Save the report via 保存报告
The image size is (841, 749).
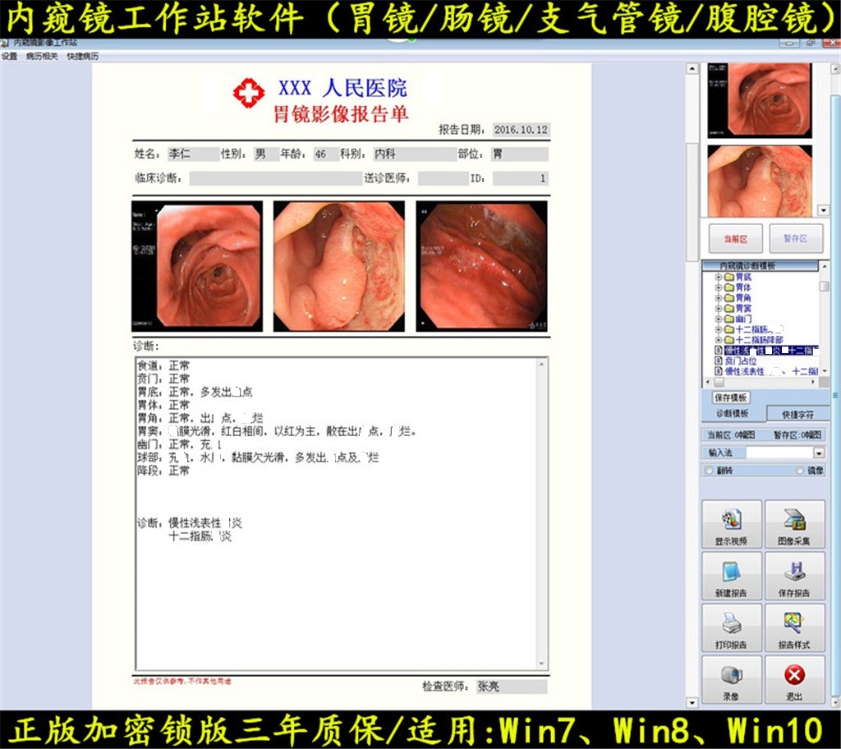793,576
